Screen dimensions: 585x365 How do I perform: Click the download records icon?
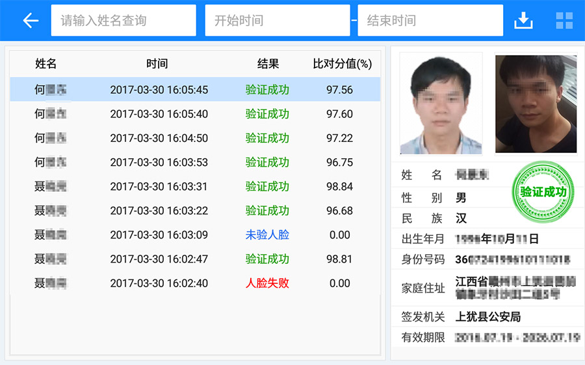click(x=523, y=21)
